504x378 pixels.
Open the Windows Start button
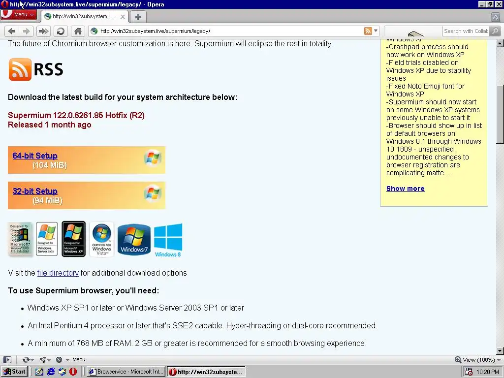point(14,372)
